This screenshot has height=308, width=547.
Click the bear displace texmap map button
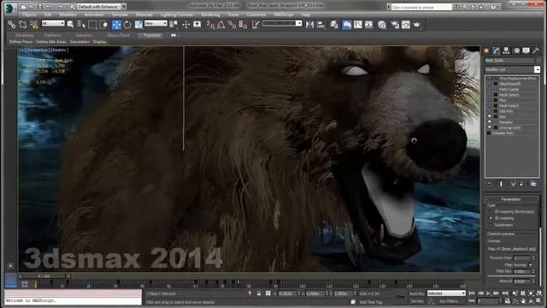512,249
